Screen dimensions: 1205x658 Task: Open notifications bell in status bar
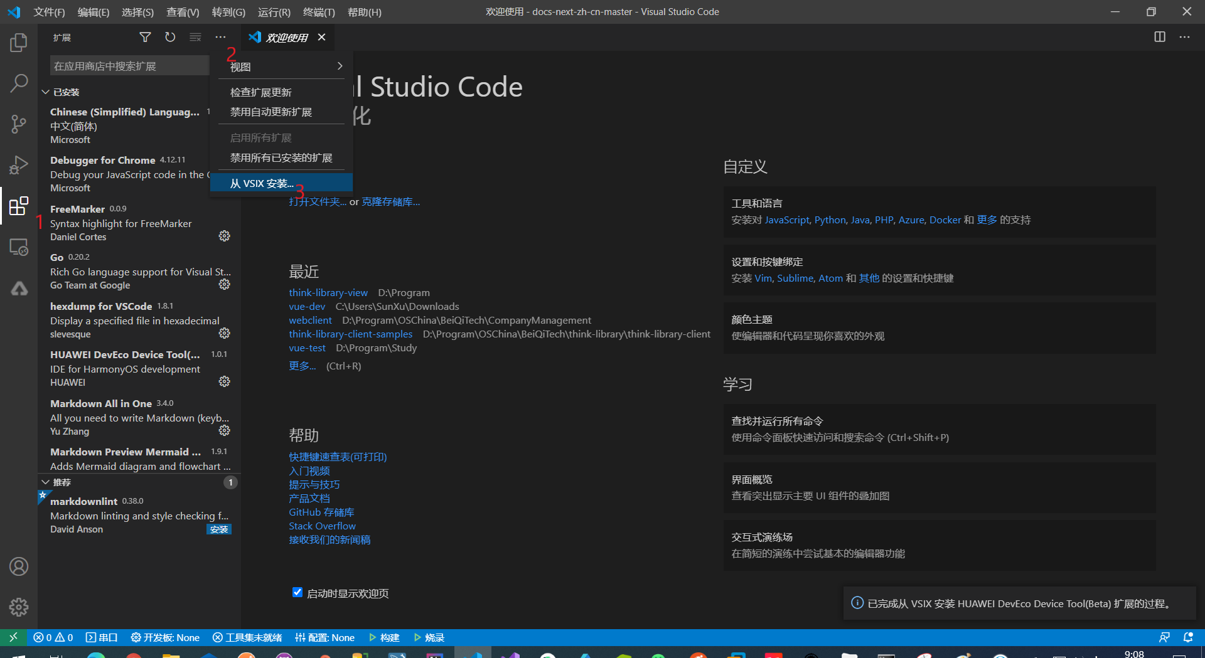tap(1188, 637)
